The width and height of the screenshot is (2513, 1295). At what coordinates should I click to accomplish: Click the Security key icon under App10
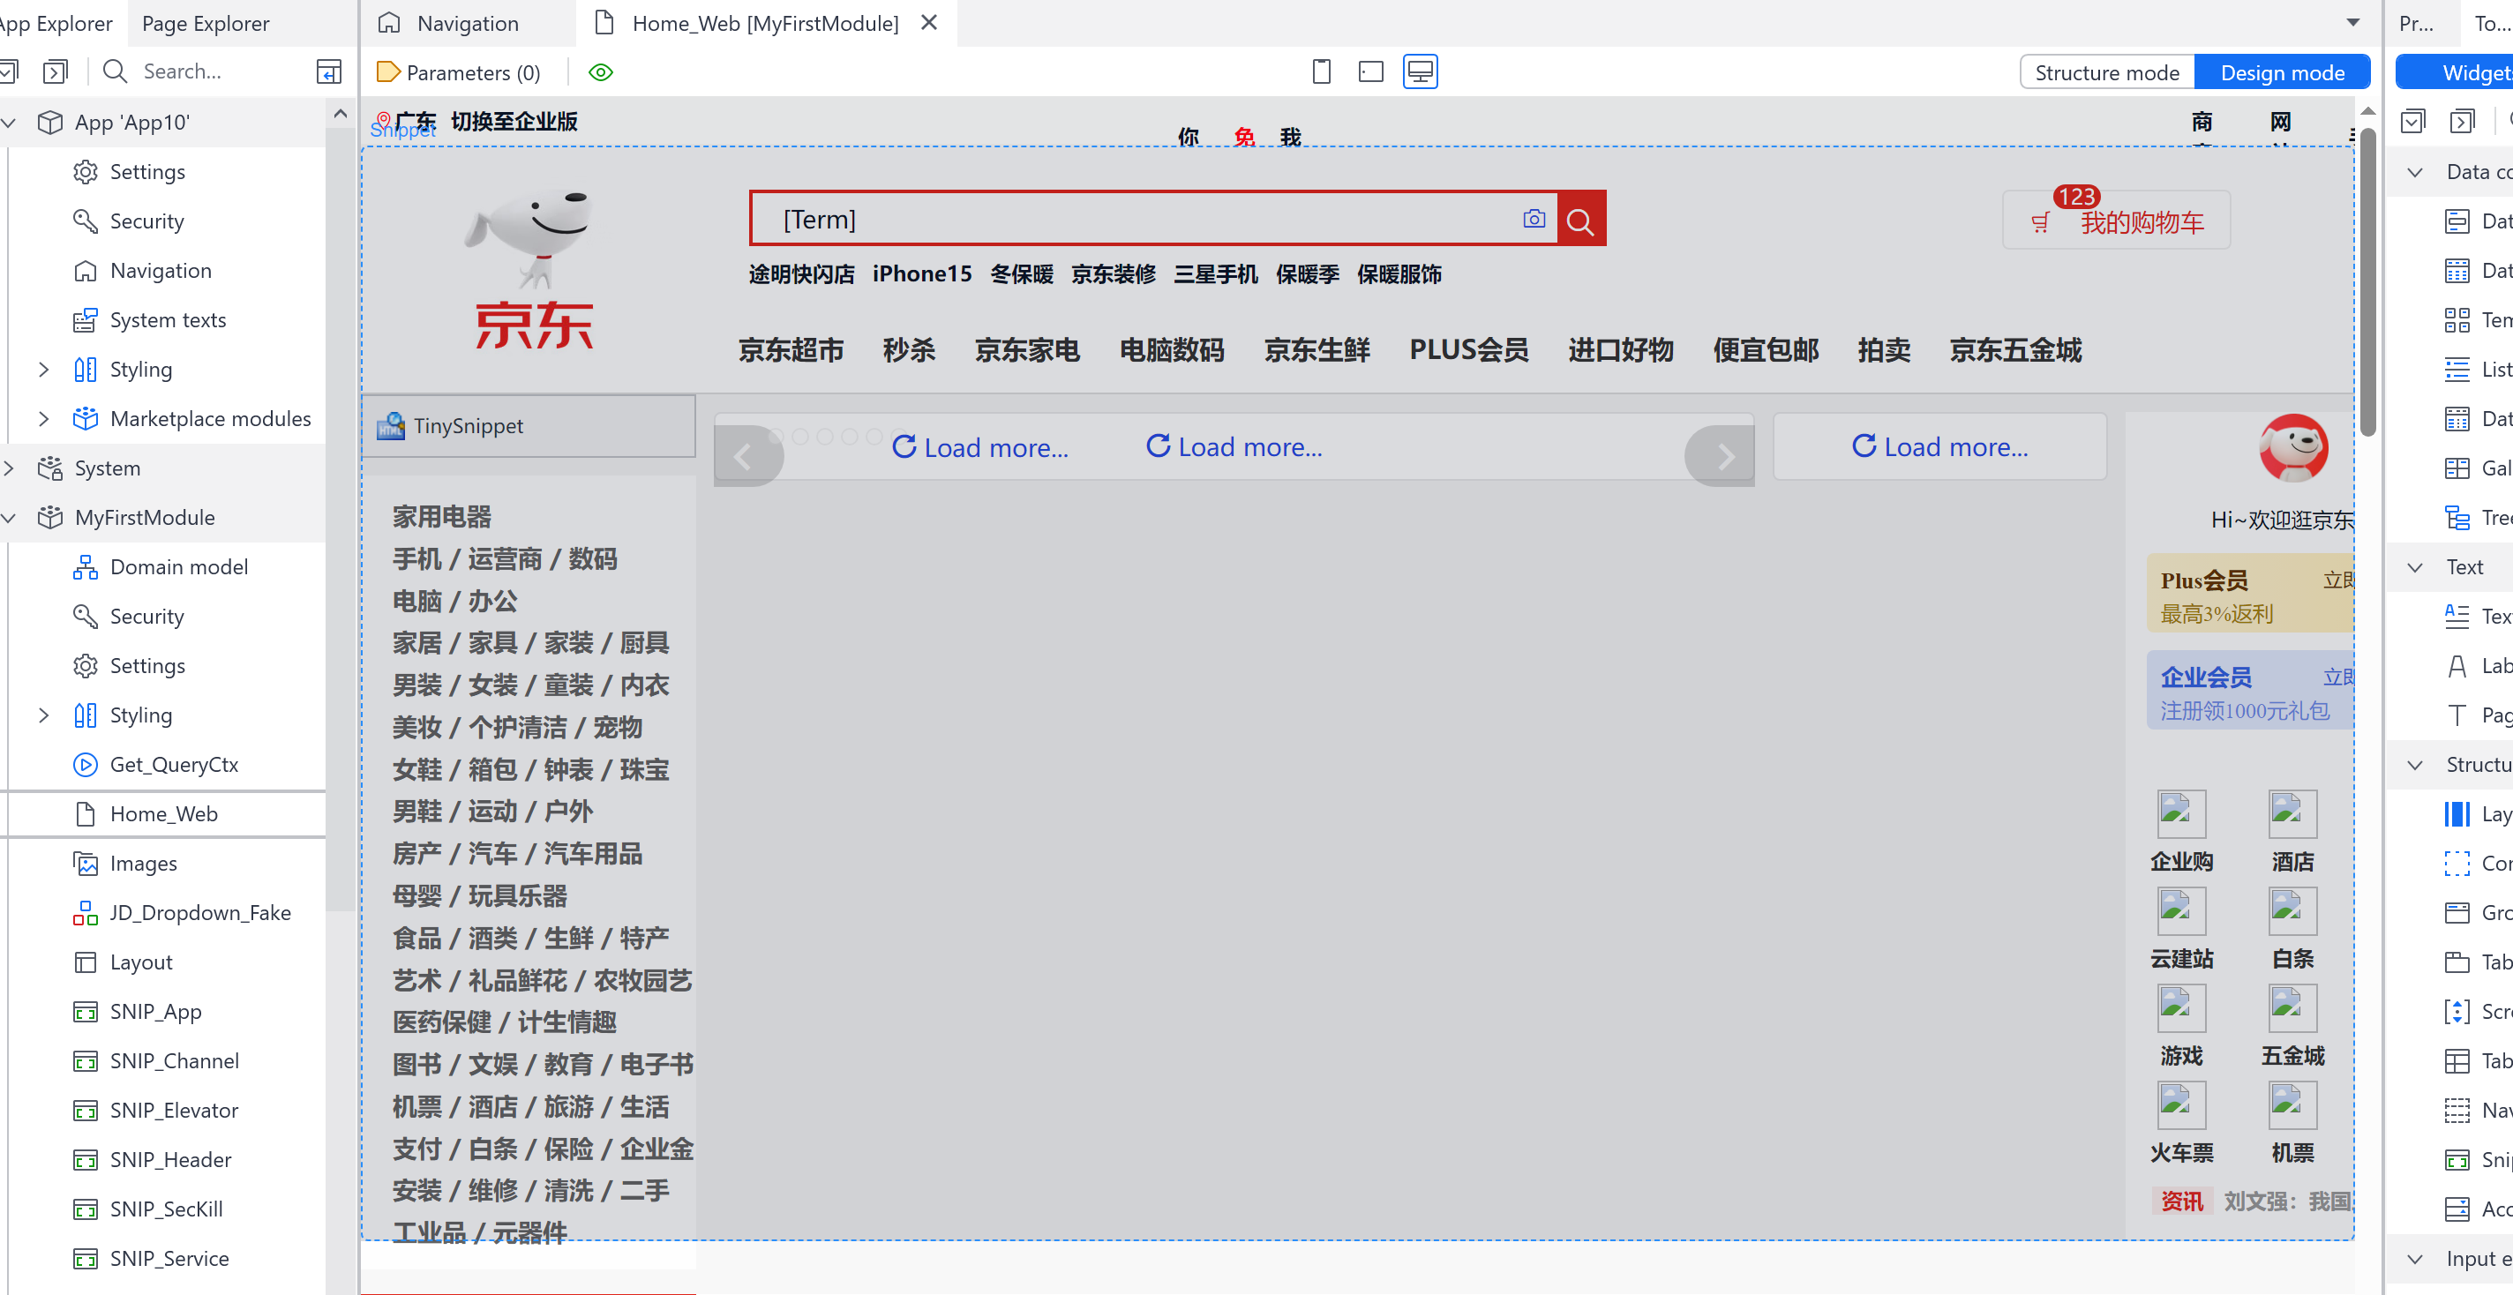tap(86, 221)
